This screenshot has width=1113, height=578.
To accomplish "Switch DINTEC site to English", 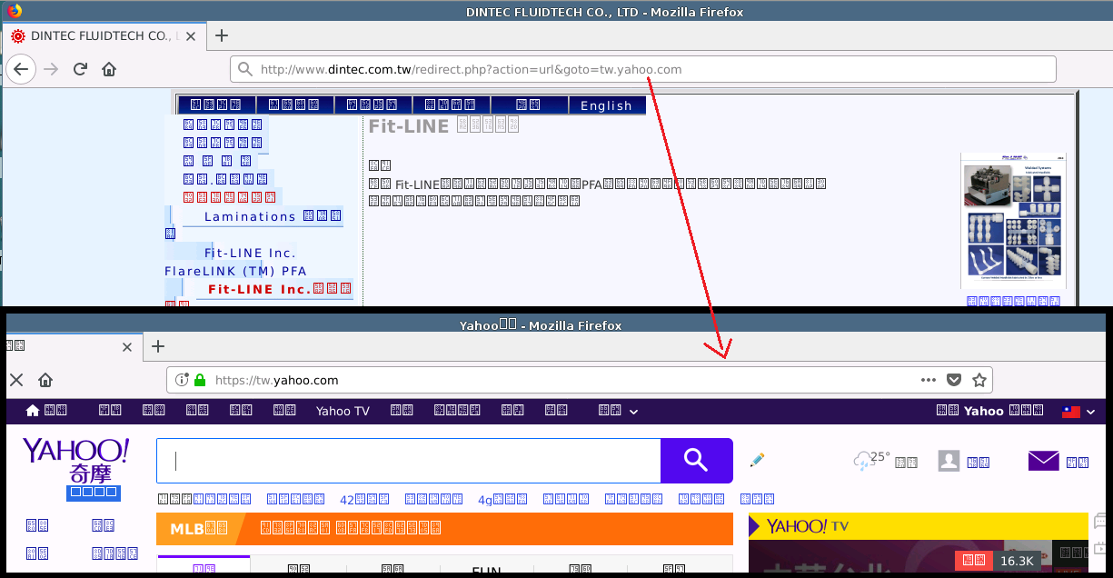I will point(606,105).
